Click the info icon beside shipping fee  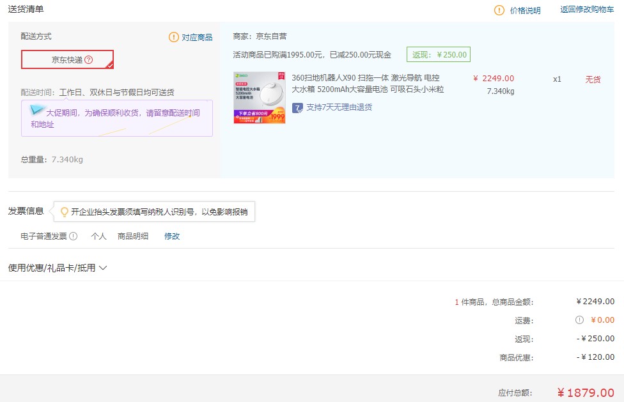tap(579, 320)
